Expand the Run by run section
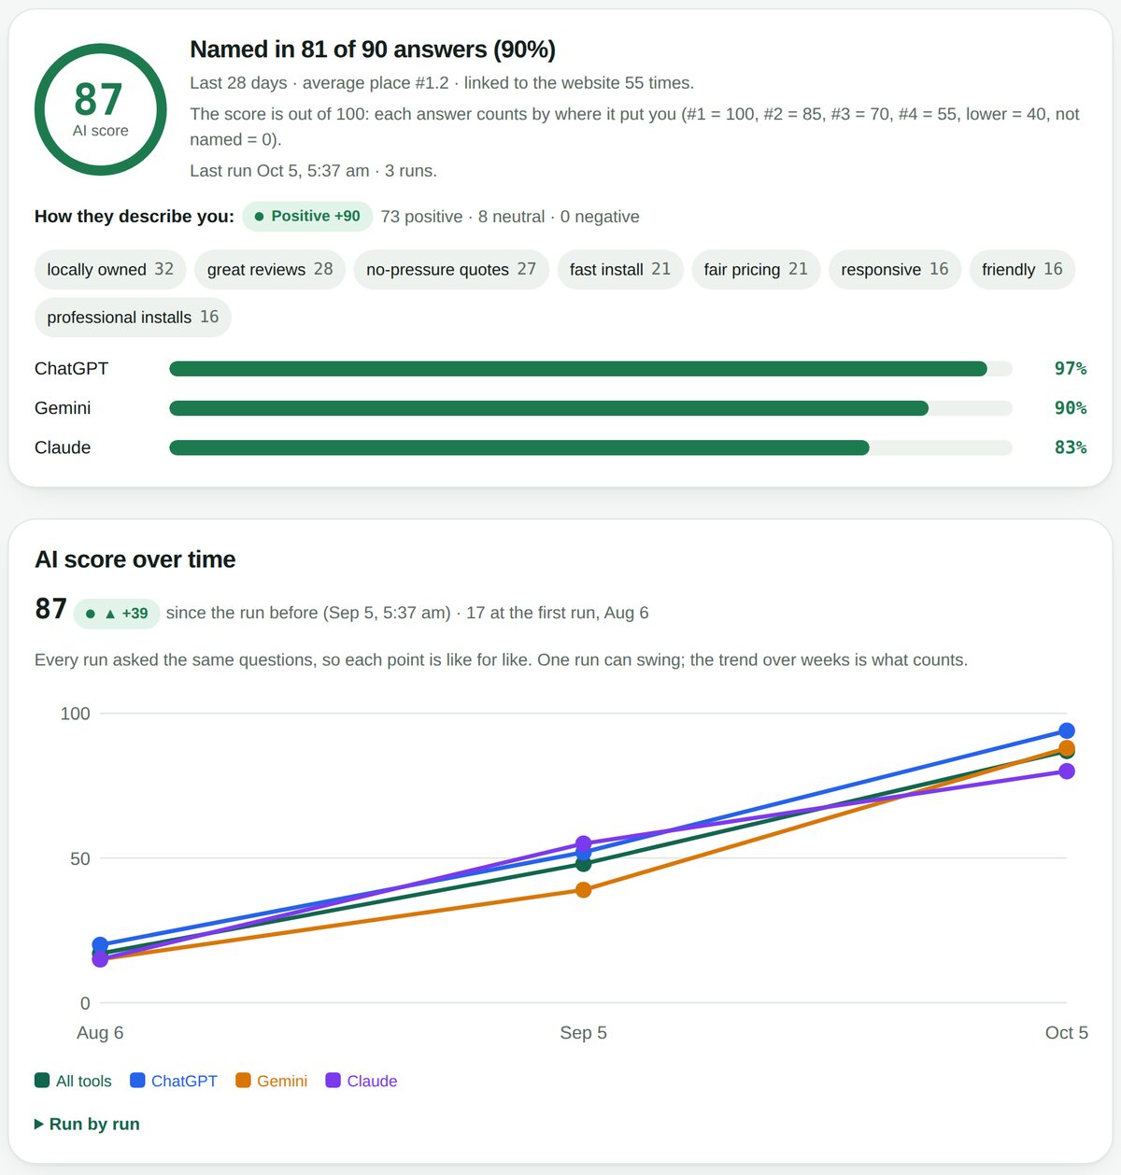 (87, 1124)
